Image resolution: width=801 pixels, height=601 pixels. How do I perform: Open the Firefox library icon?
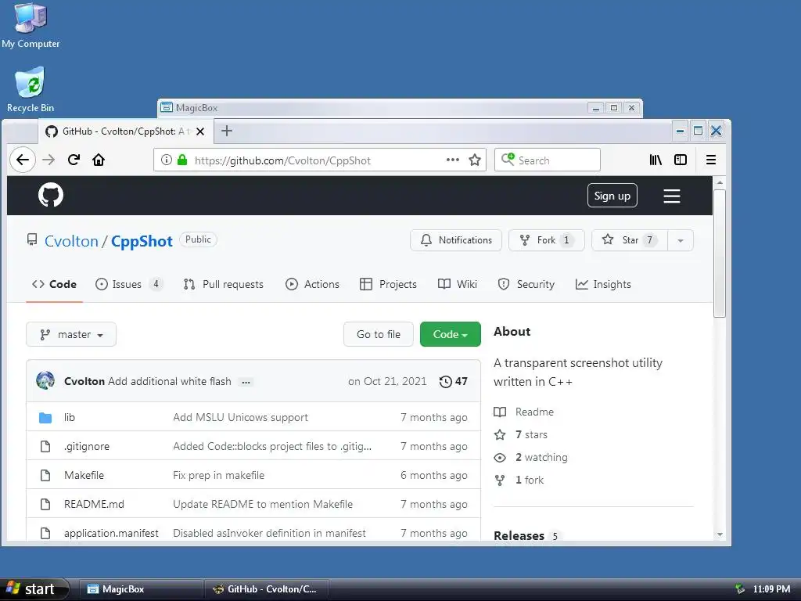656,160
